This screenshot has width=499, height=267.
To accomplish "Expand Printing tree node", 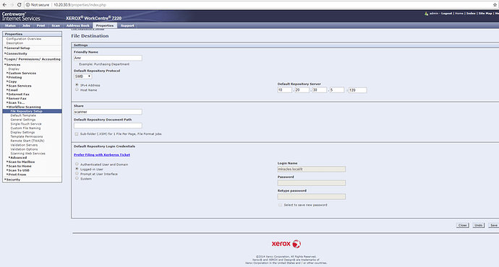I will pos(14,77).
